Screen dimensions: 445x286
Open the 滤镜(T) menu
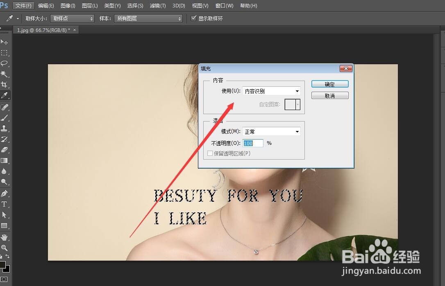click(158, 6)
